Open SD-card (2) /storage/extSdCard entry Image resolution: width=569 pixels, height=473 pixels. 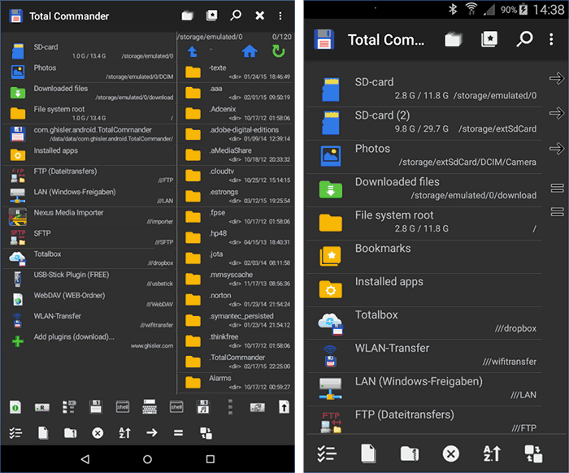click(424, 123)
